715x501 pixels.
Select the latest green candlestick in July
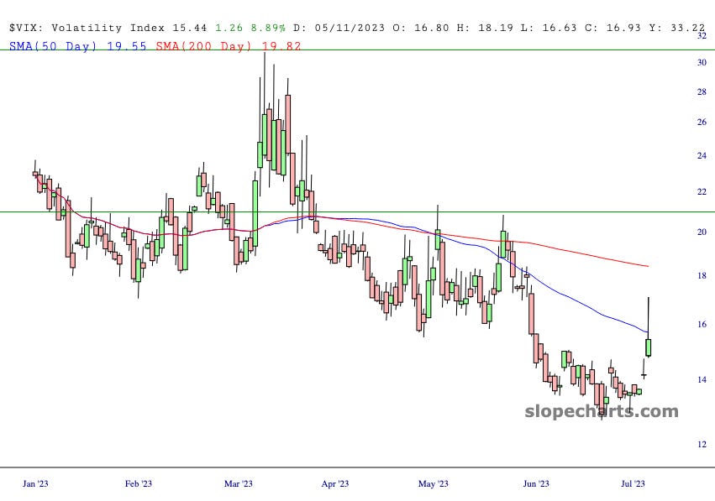(648, 347)
